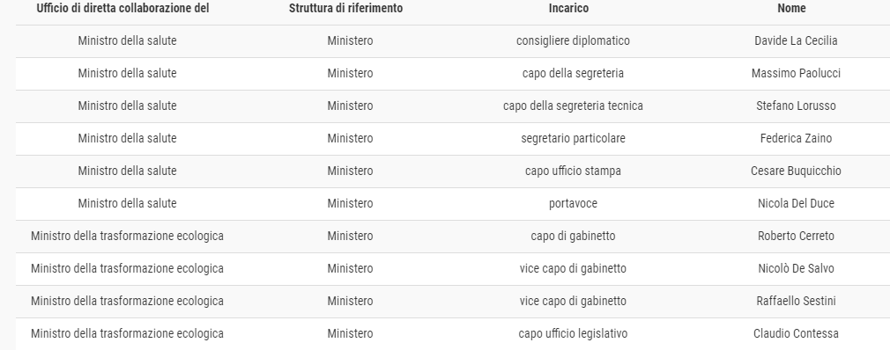Click the segretario particolare cell
890x350 pixels.
(x=573, y=138)
